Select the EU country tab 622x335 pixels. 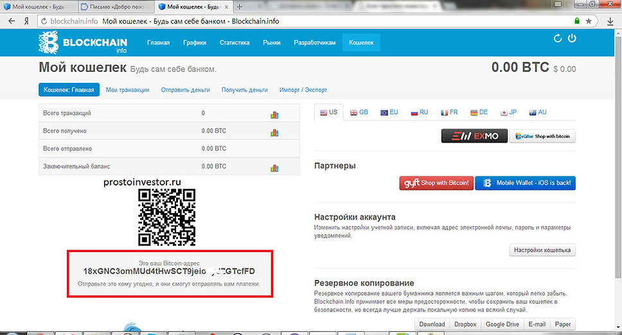click(x=389, y=112)
